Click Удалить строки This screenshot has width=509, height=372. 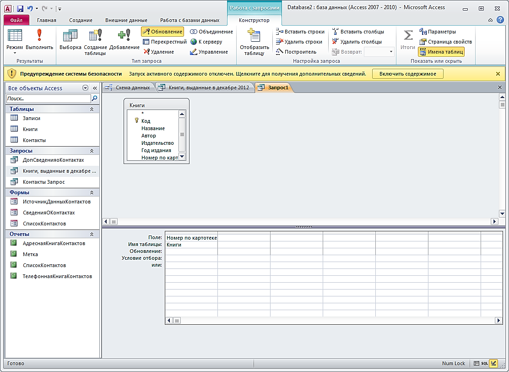coord(299,42)
